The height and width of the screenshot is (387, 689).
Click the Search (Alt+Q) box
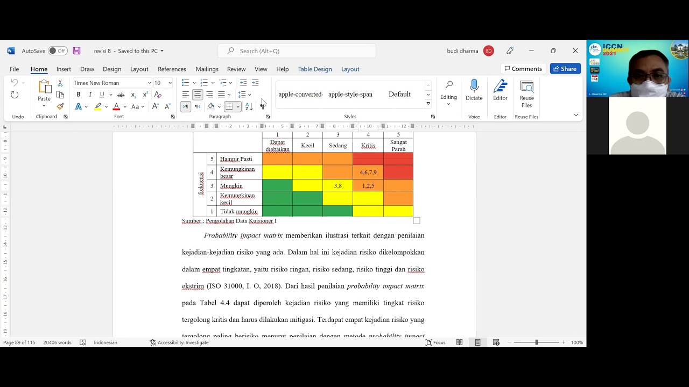pos(297,51)
